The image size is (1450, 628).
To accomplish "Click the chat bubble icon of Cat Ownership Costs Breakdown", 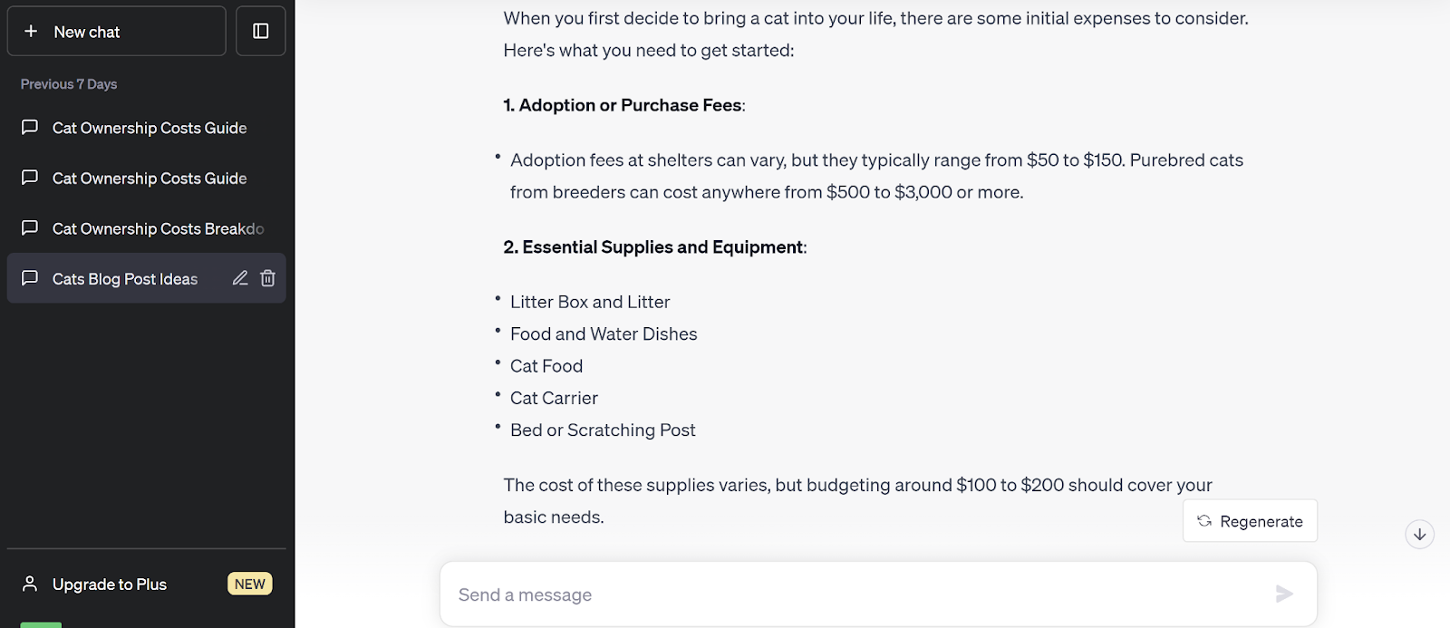I will click(30, 228).
